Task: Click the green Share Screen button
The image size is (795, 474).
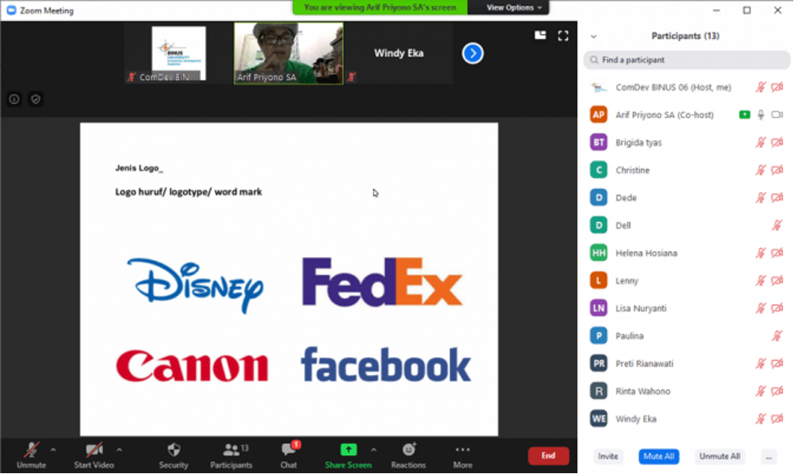Action: point(348,455)
